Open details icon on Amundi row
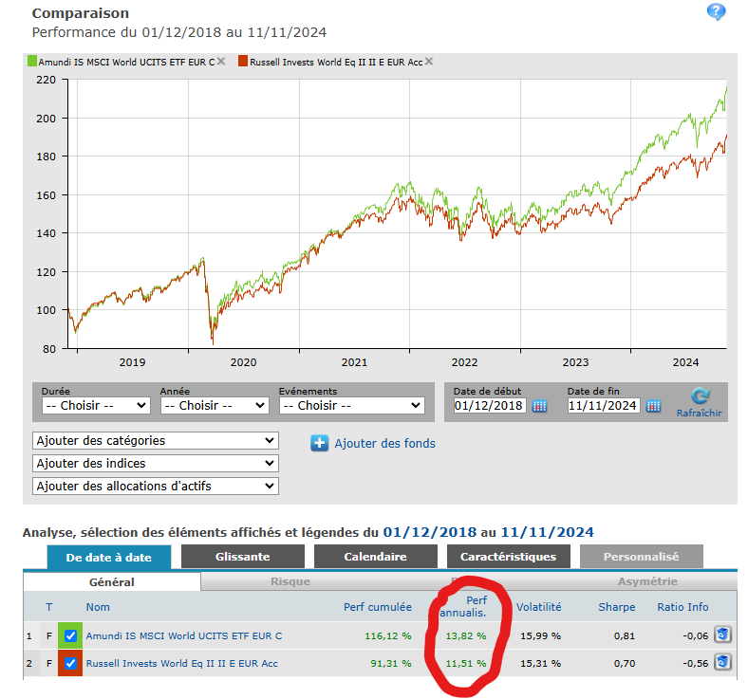 click(722, 635)
